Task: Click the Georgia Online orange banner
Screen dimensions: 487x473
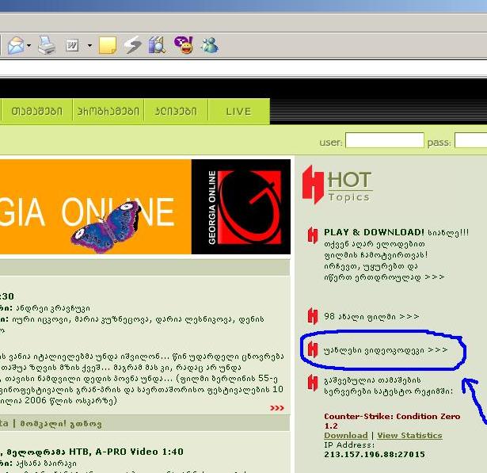Action: (x=96, y=207)
